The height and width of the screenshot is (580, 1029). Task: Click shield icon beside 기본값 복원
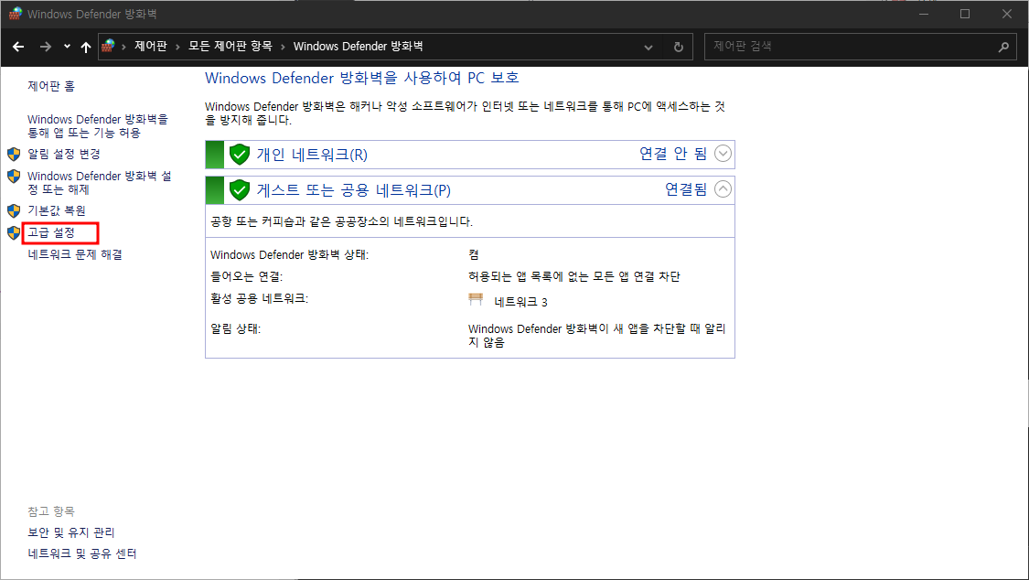coord(14,210)
